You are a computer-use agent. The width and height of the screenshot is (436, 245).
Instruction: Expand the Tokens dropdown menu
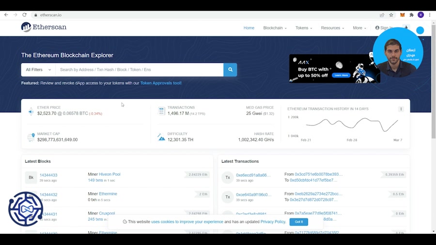[x=304, y=28]
